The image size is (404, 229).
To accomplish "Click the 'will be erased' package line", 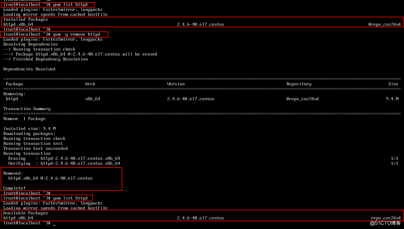I will pos(80,54).
